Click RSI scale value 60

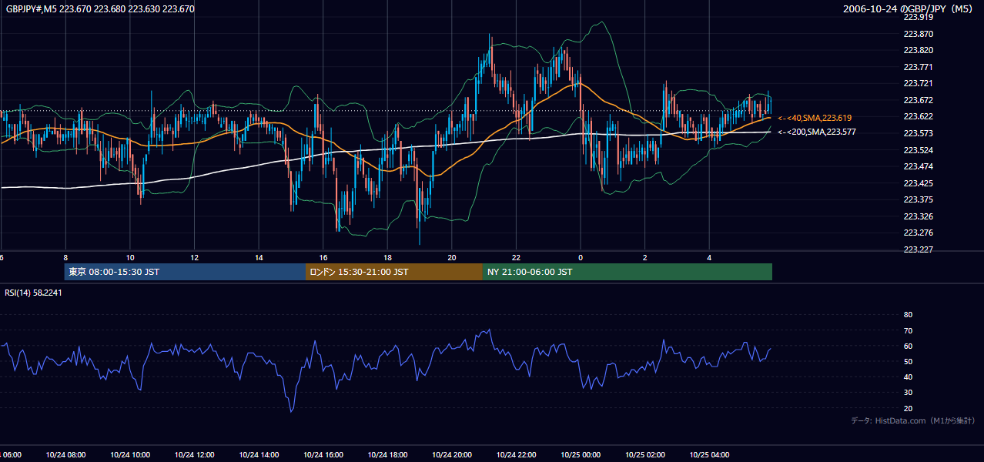point(908,346)
